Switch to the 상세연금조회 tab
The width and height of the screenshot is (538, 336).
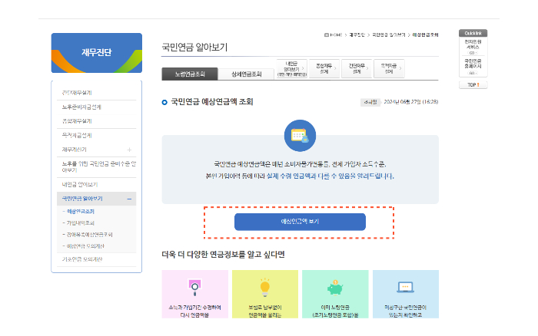247,74
